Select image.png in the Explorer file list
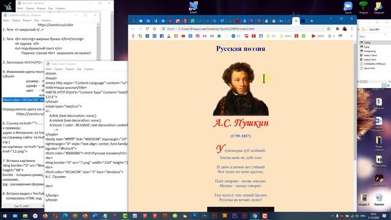 (370, 51)
